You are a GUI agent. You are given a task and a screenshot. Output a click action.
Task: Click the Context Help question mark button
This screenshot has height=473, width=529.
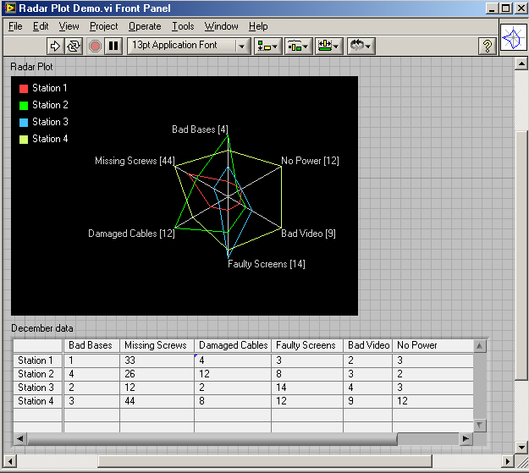[x=488, y=46]
